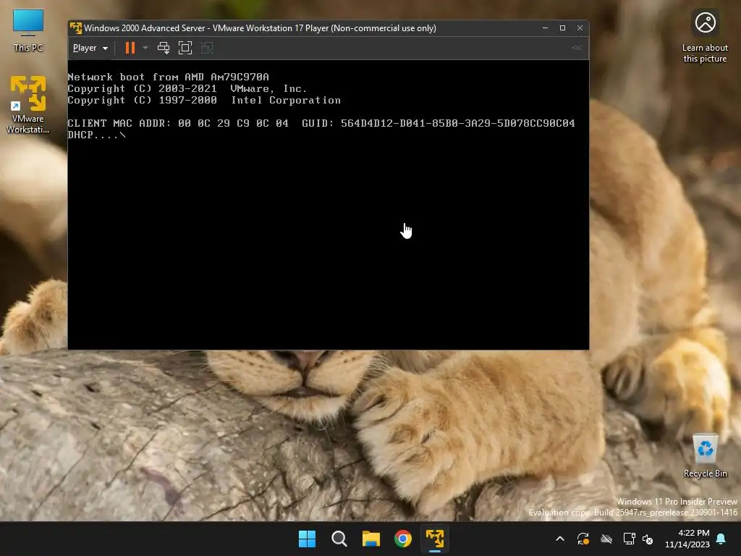Maximize the VMware Player window
The width and height of the screenshot is (741, 556).
tap(562, 28)
